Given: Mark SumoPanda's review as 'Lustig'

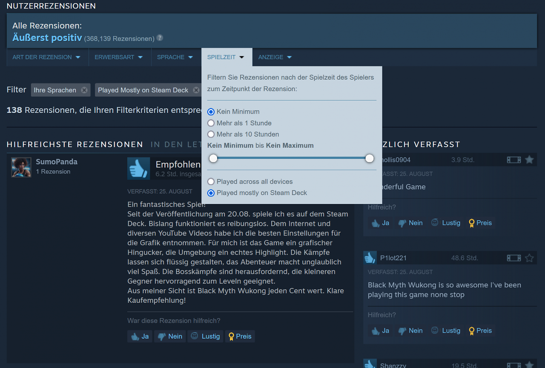Looking at the screenshot, I should tap(206, 336).
